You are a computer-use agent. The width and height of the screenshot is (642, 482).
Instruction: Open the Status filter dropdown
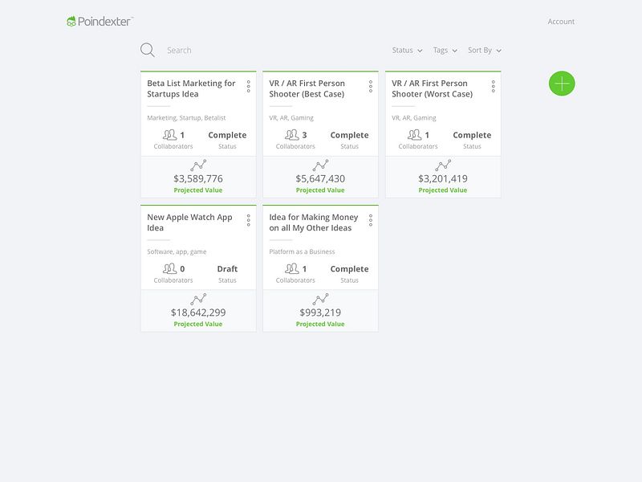click(x=407, y=50)
